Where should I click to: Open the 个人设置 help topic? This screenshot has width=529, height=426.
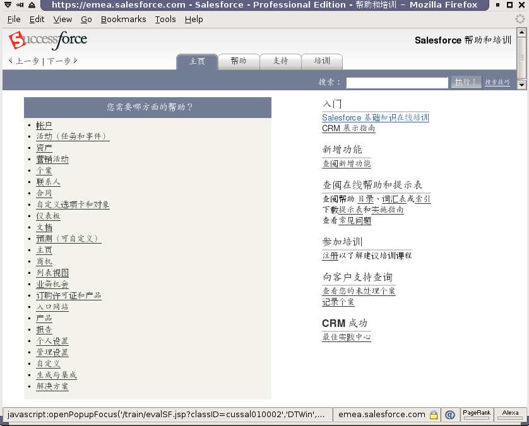(x=52, y=341)
